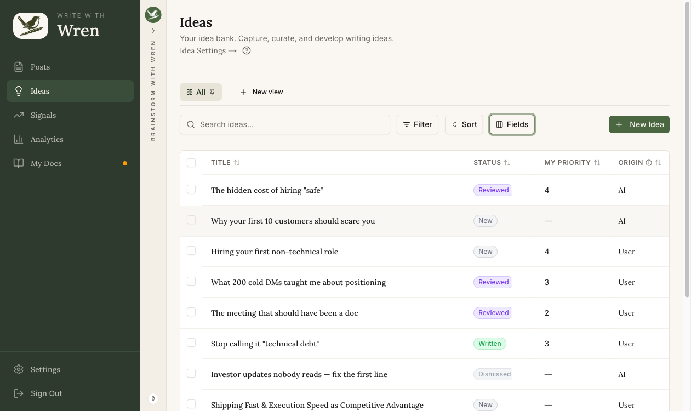Open 'Shipping Fast & Execution Speed' idea
This screenshot has height=411, width=691.
pos(317,405)
